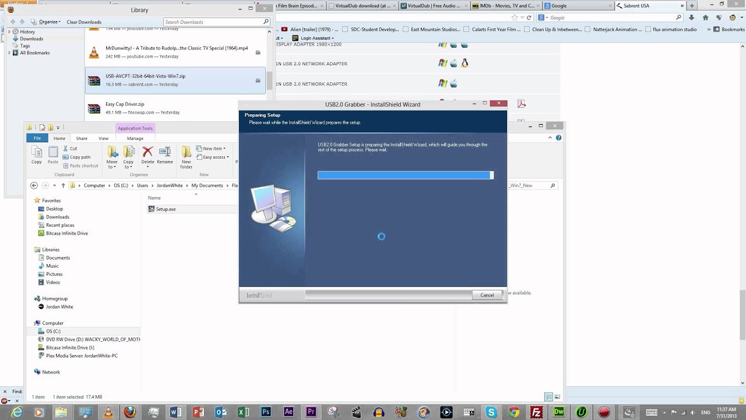Open containing folder for MrDunwittyJ mp4 download
The width and height of the screenshot is (746, 420).
(258, 52)
